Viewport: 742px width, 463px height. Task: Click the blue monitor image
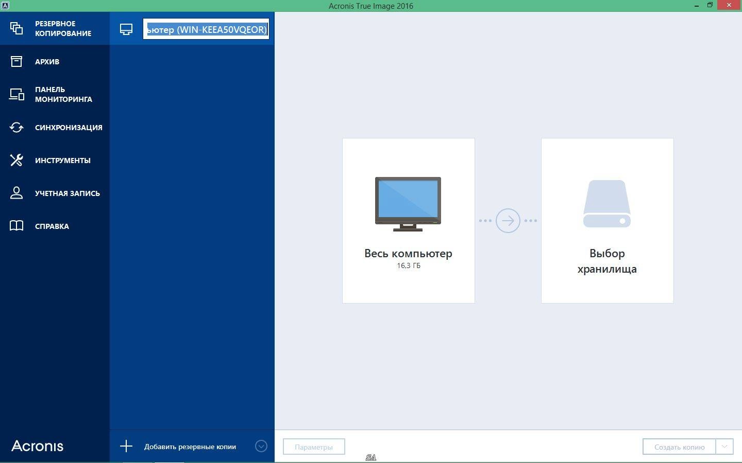(408, 204)
